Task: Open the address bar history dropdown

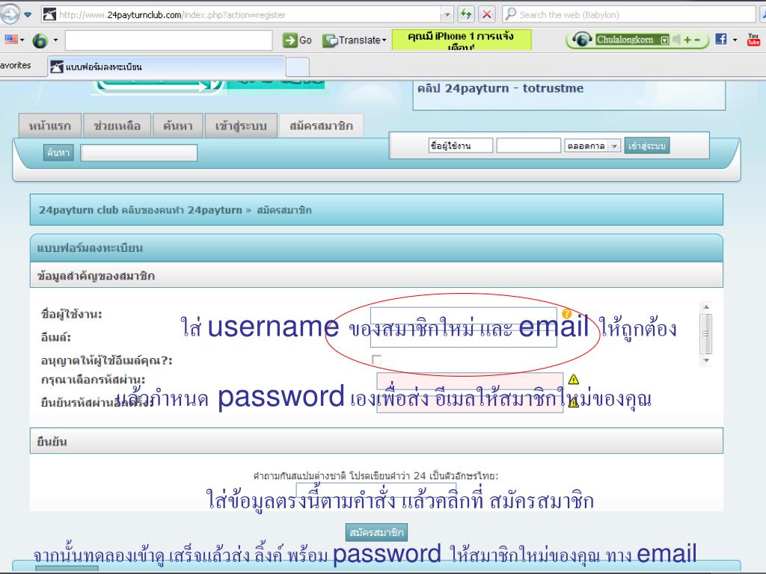Action: coord(447,15)
